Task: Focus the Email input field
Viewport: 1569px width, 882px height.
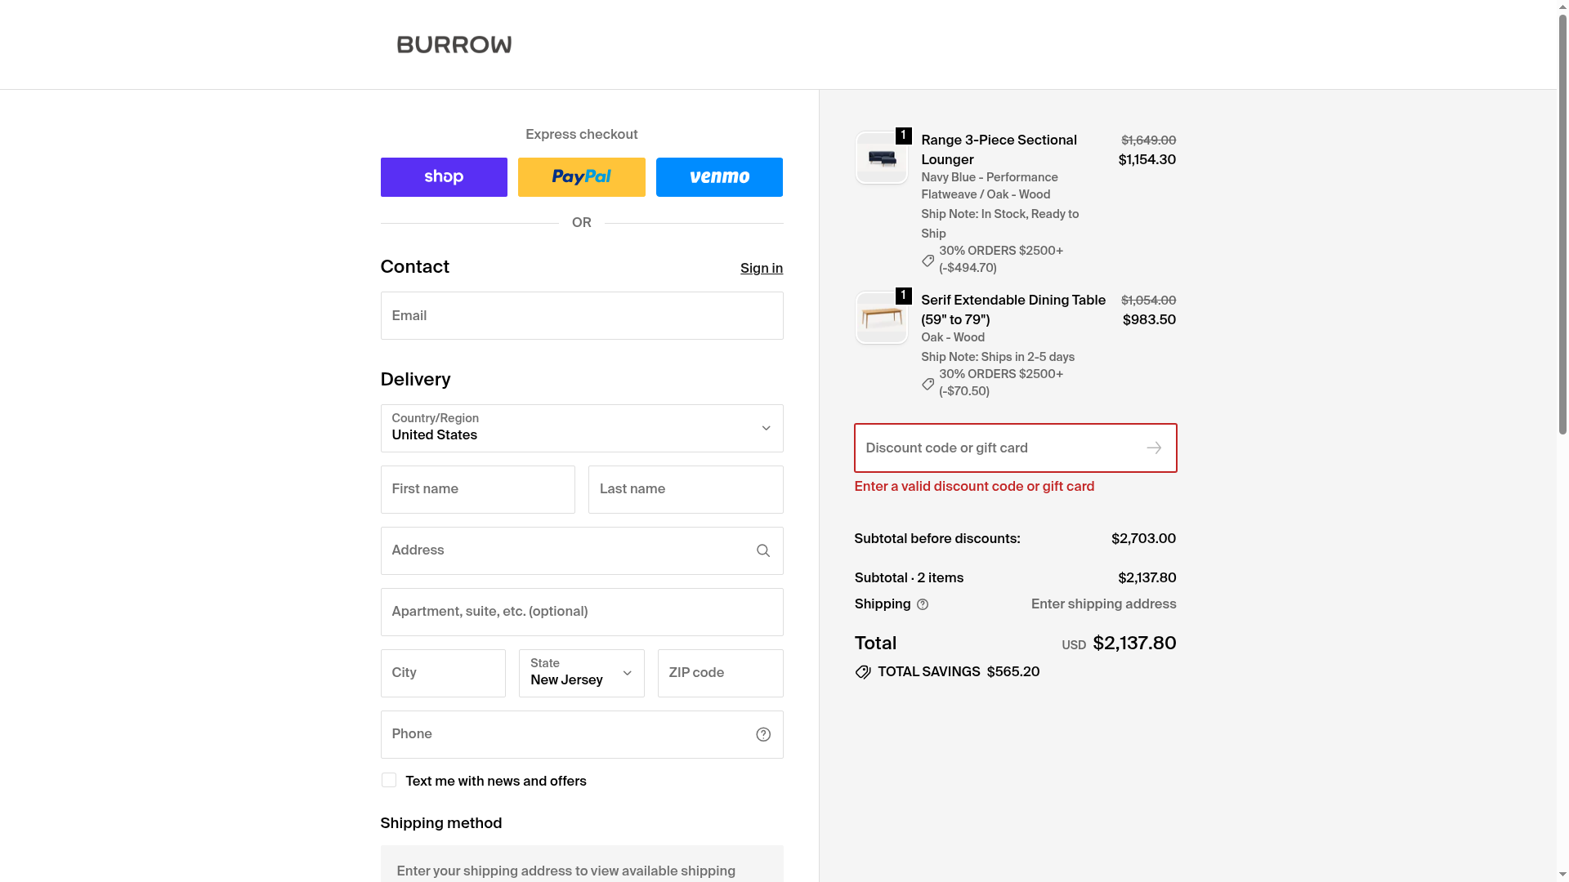Action: 581,316
